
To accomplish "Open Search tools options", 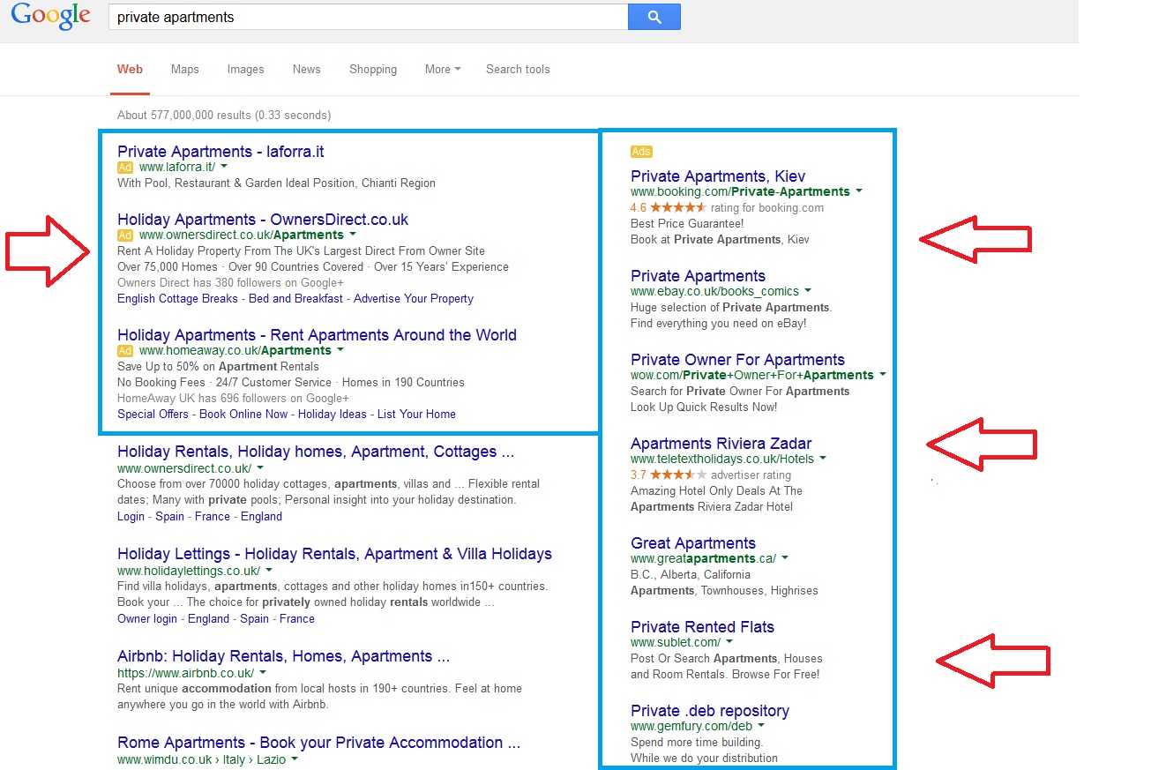I will point(518,69).
